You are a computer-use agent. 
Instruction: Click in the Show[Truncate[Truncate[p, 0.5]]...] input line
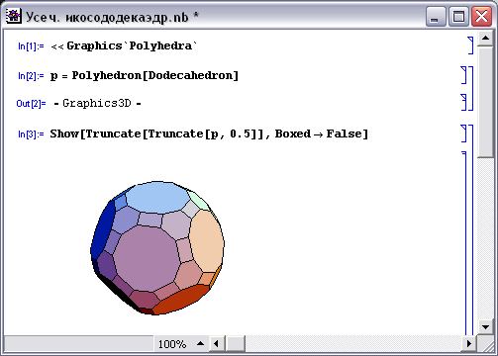click(209, 133)
